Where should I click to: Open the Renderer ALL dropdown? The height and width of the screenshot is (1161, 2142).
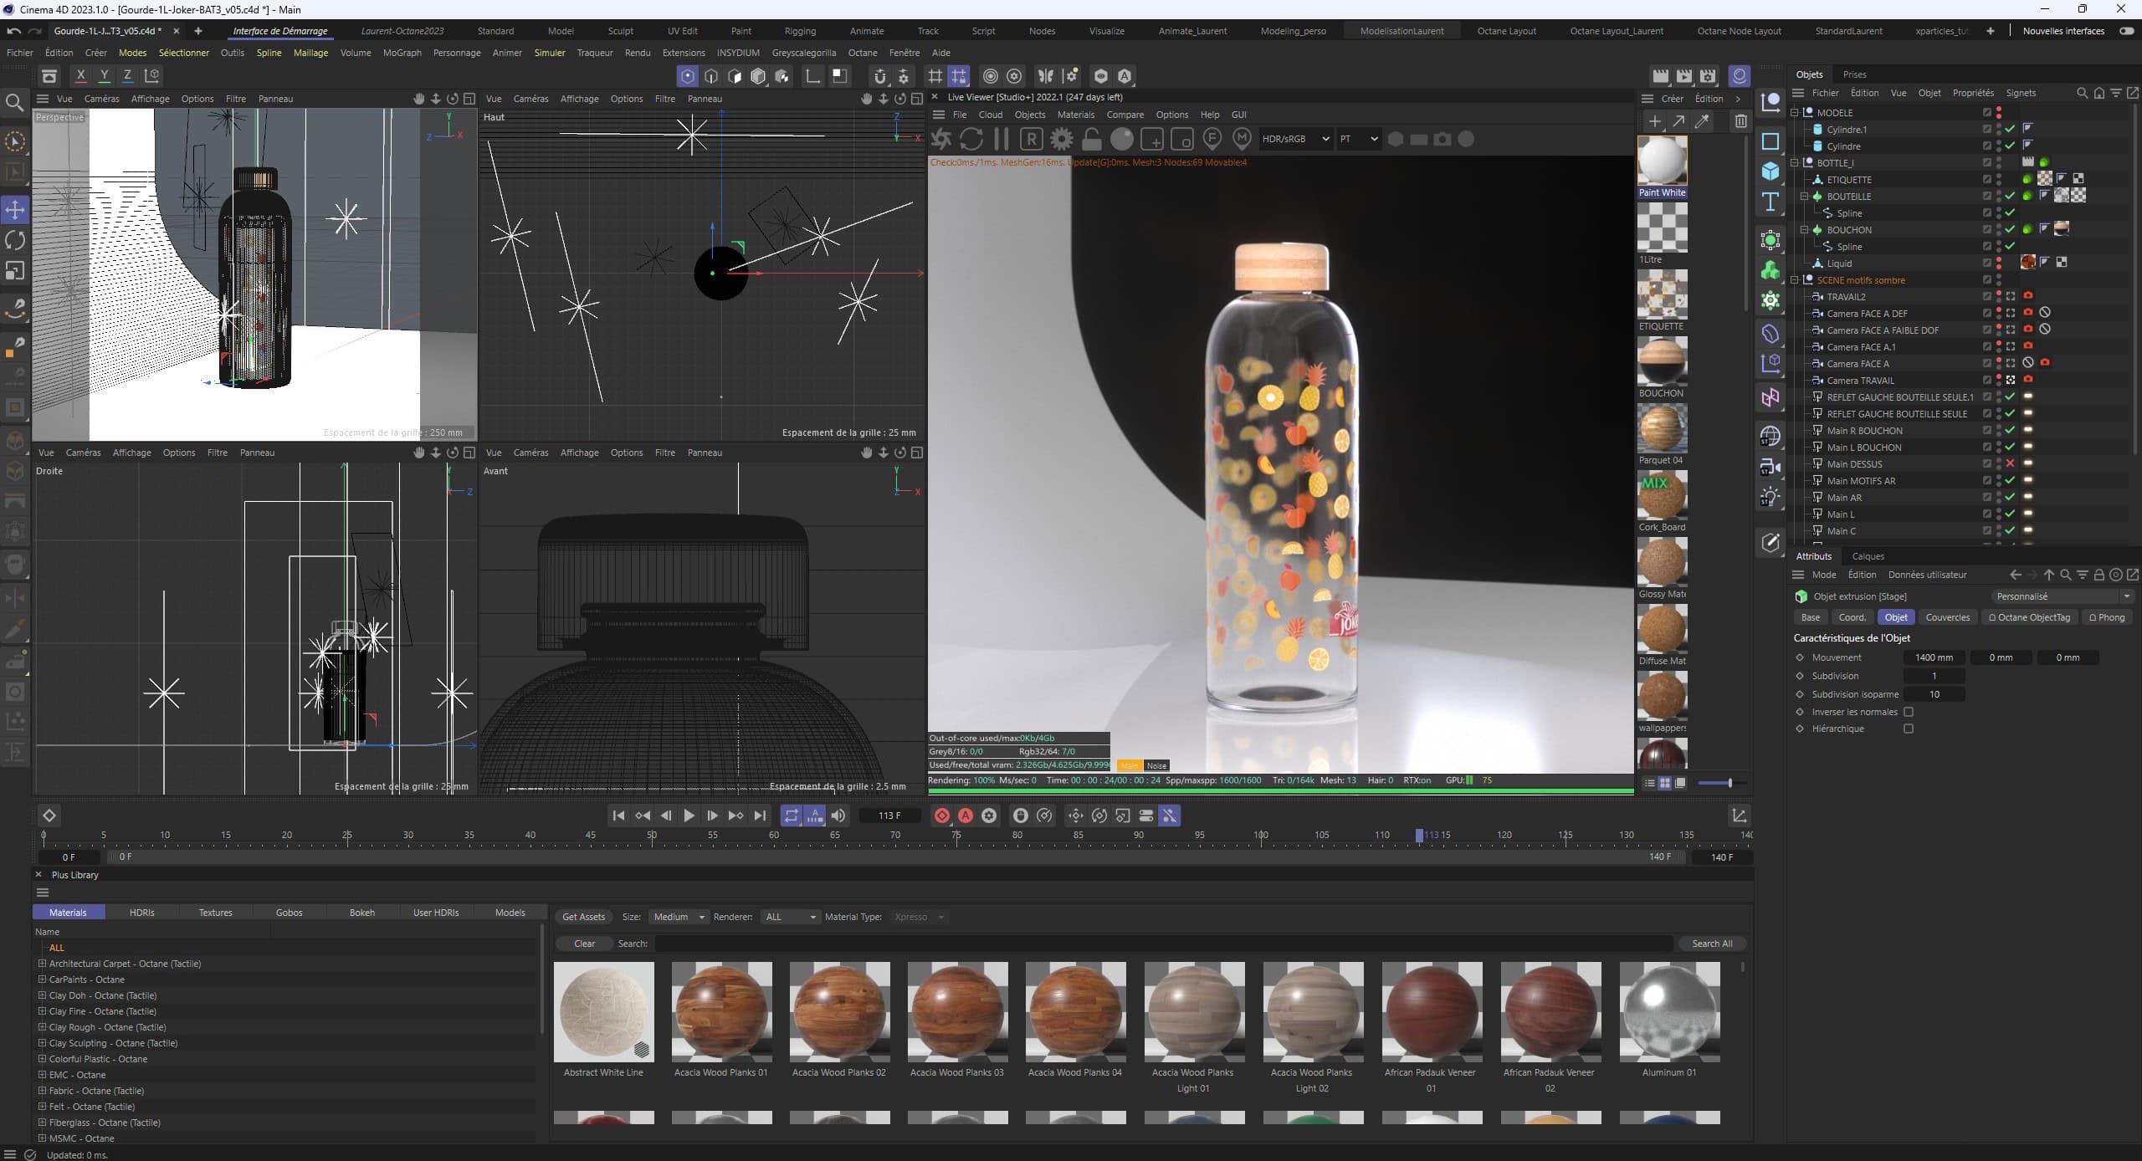pyautogui.click(x=790, y=917)
